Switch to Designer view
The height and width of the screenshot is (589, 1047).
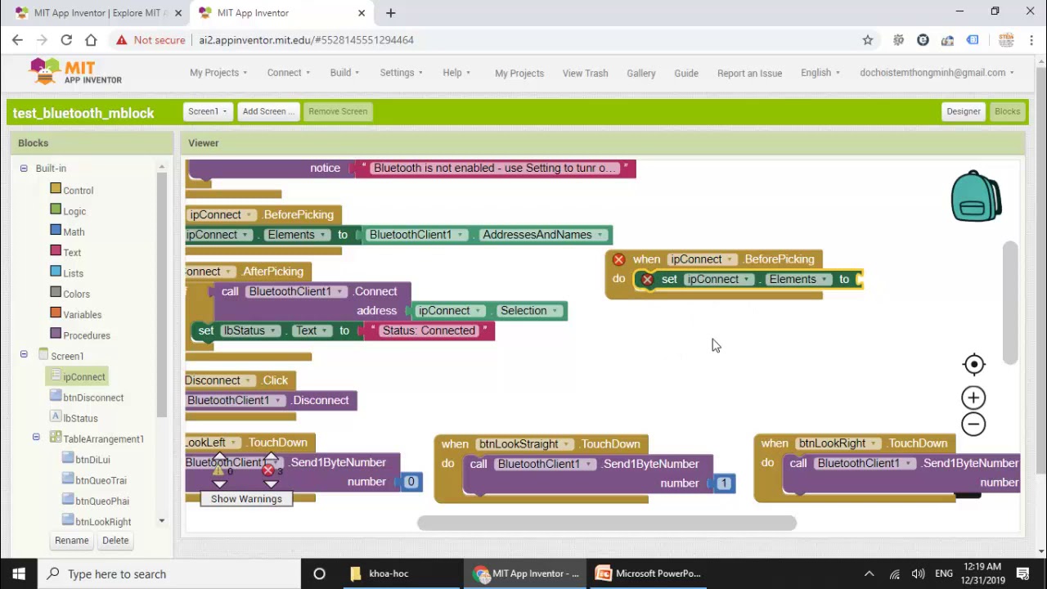pos(964,111)
